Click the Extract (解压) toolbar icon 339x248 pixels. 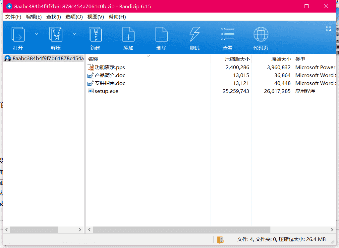56,34
